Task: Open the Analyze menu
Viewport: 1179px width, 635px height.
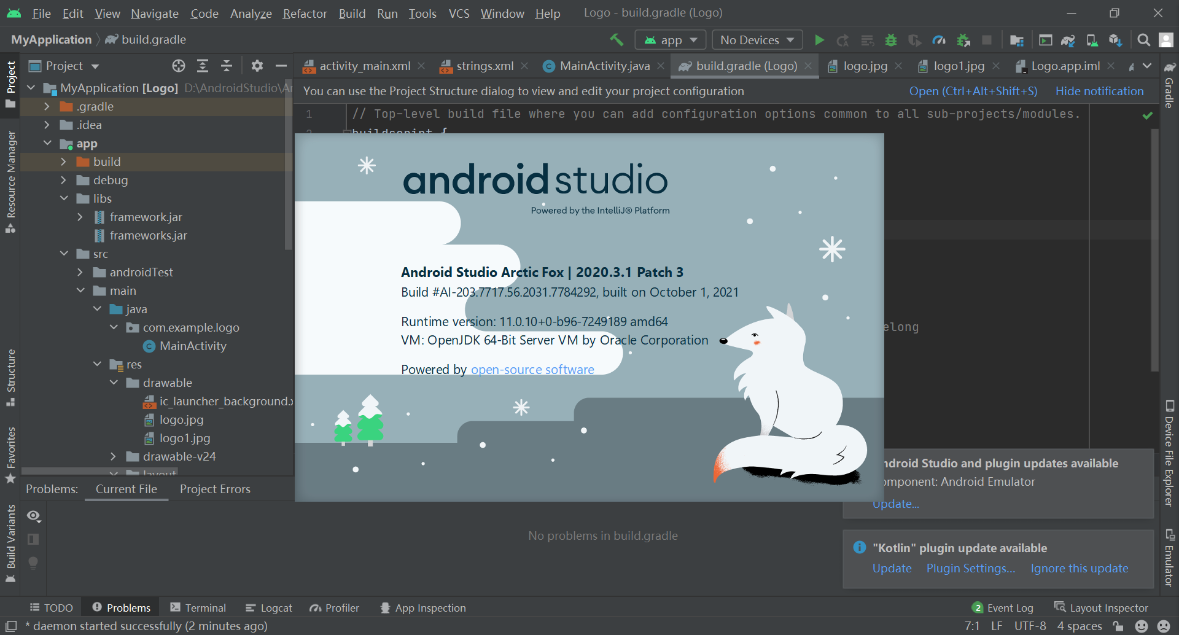Action: click(x=251, y=13)
